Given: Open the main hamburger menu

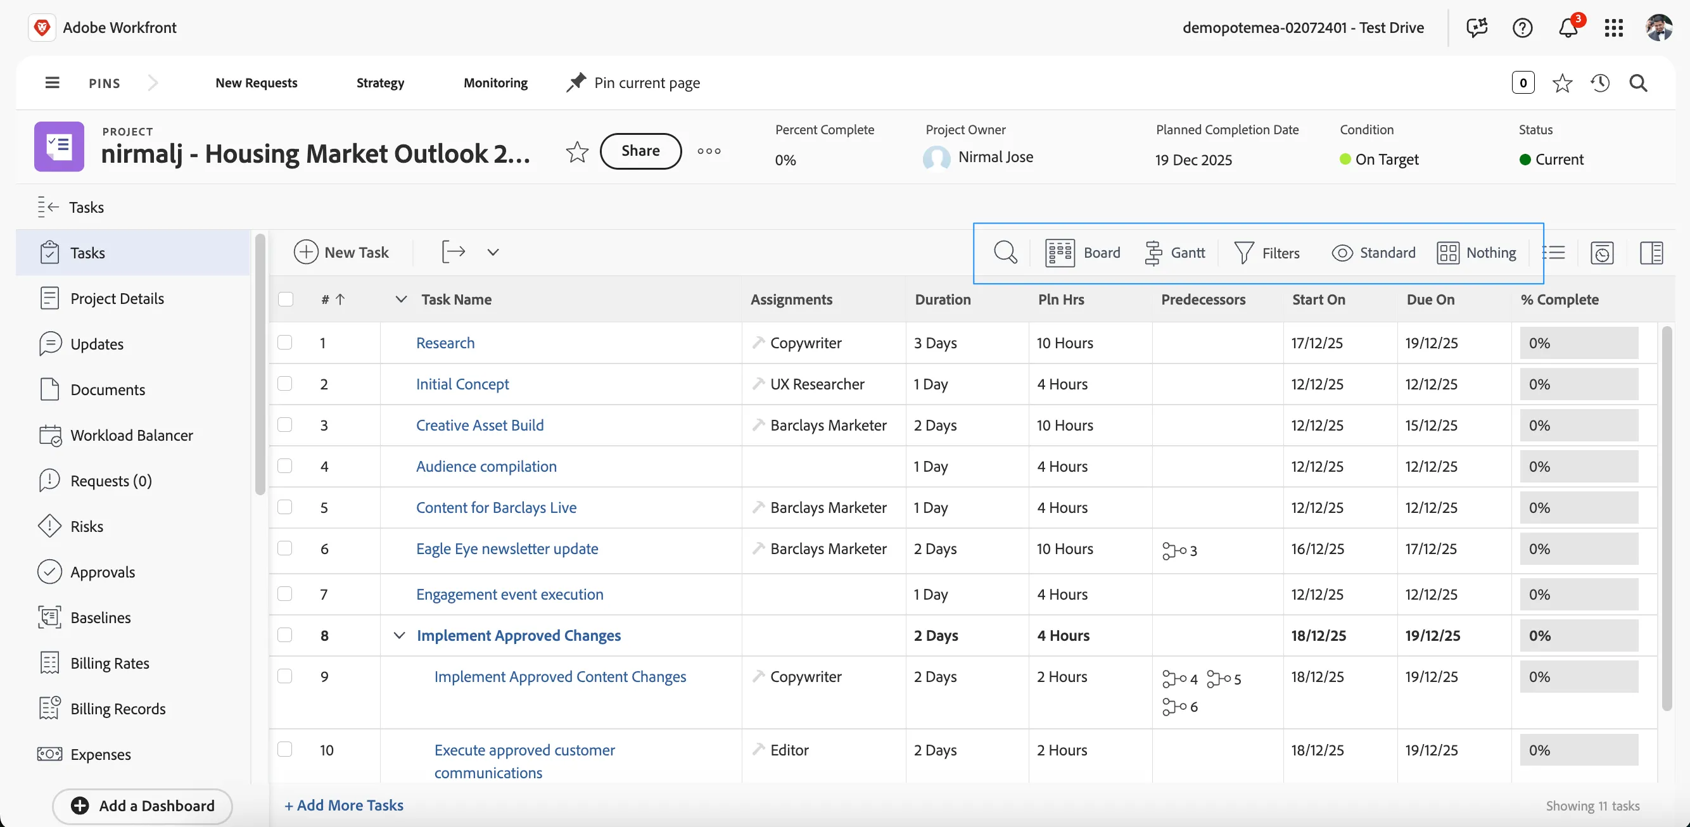Looking at the screenshot, I should (52, 82).
